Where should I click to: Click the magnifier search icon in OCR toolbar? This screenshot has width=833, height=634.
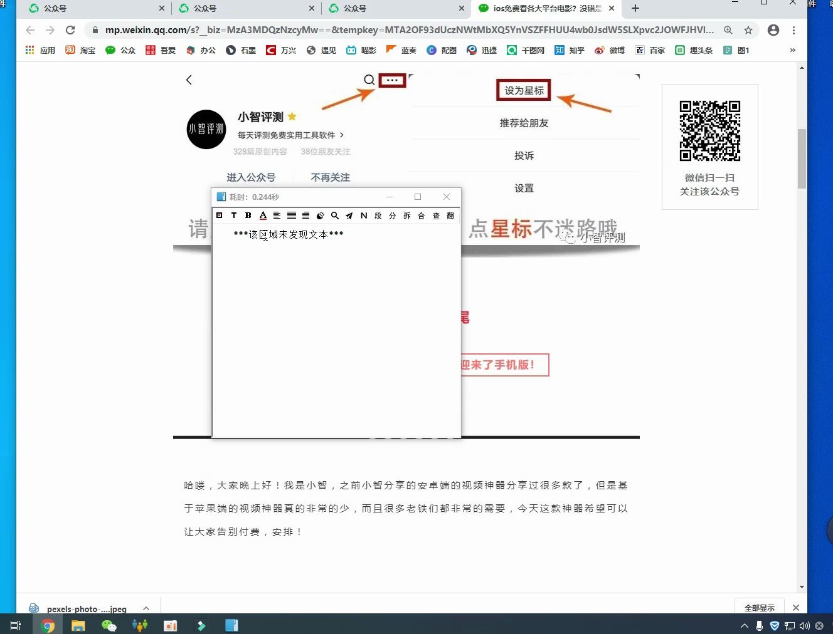point(334,216)
